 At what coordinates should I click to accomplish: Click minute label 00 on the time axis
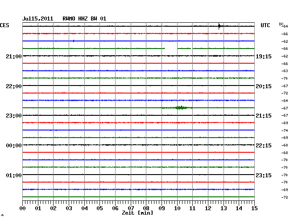pyautogui.click(x=23, y=208)
